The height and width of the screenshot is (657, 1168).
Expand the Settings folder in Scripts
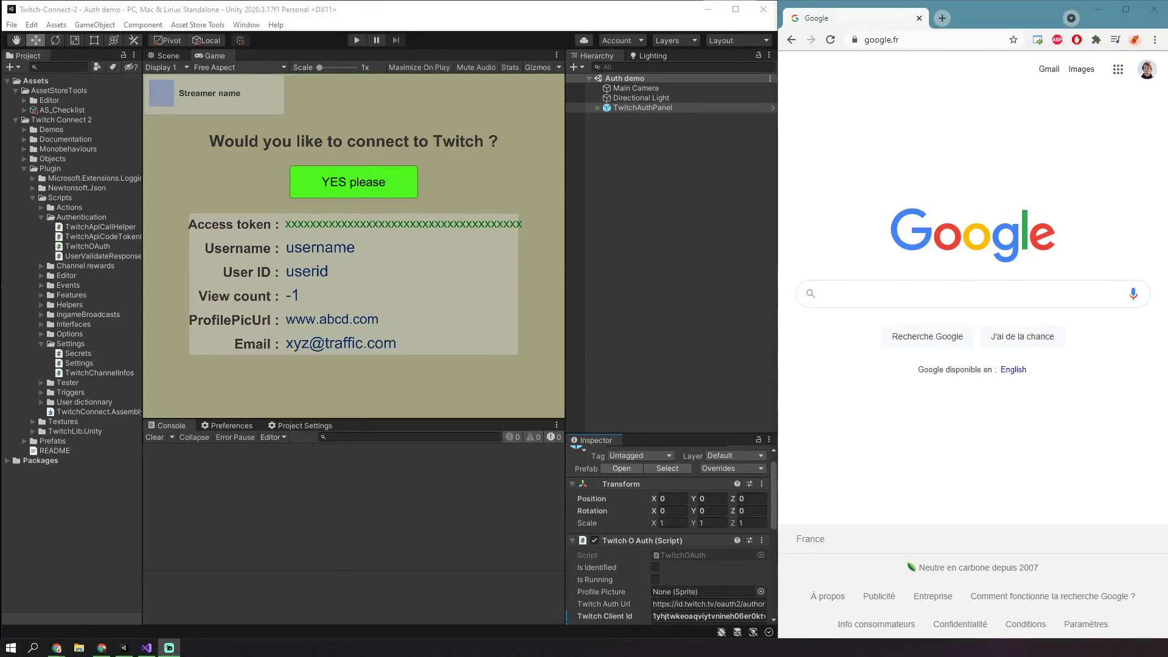click(x=42, y=343)
